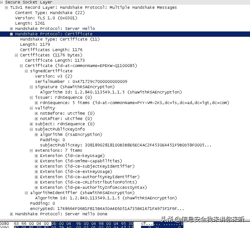Expand Extension id-smime-capabilities
Viewport: 250px width, 228px height.
(x=36, y=161)
